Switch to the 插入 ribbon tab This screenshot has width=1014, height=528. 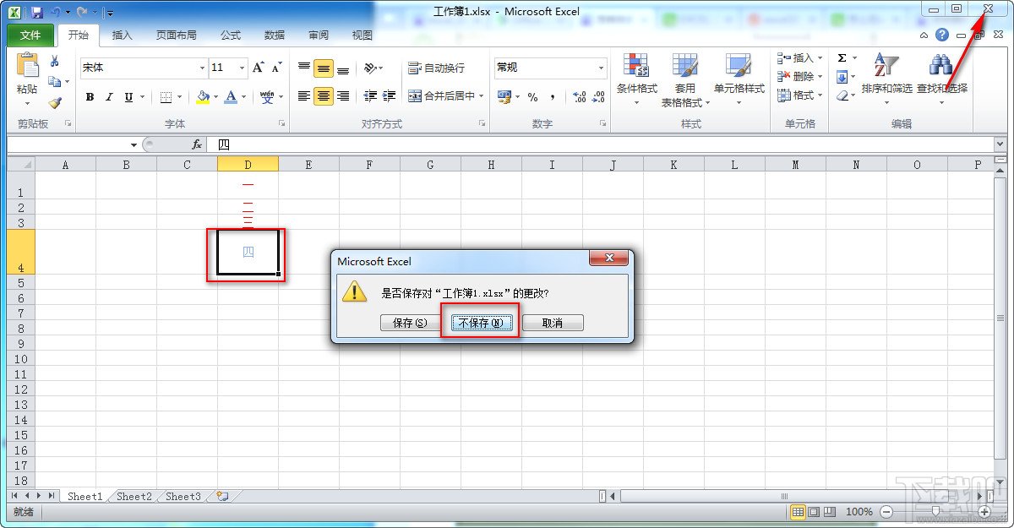[121, 35]
